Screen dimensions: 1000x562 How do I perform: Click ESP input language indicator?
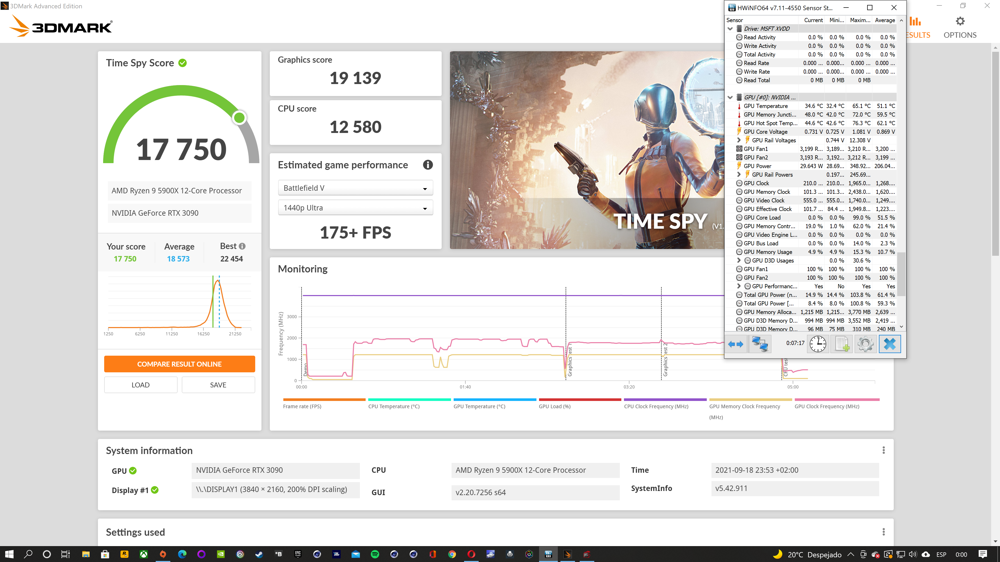(x=941, y=554)
